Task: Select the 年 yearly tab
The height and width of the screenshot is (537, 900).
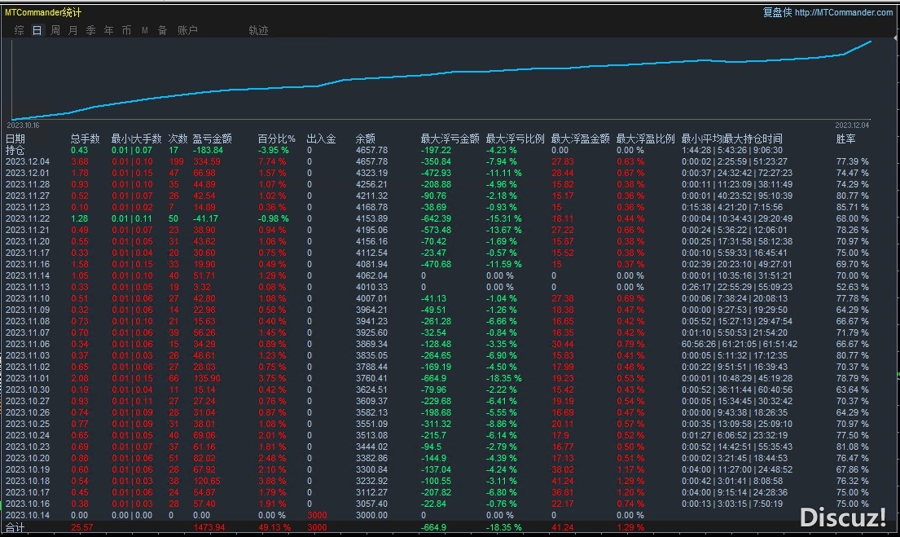Action: coord(108,30)
